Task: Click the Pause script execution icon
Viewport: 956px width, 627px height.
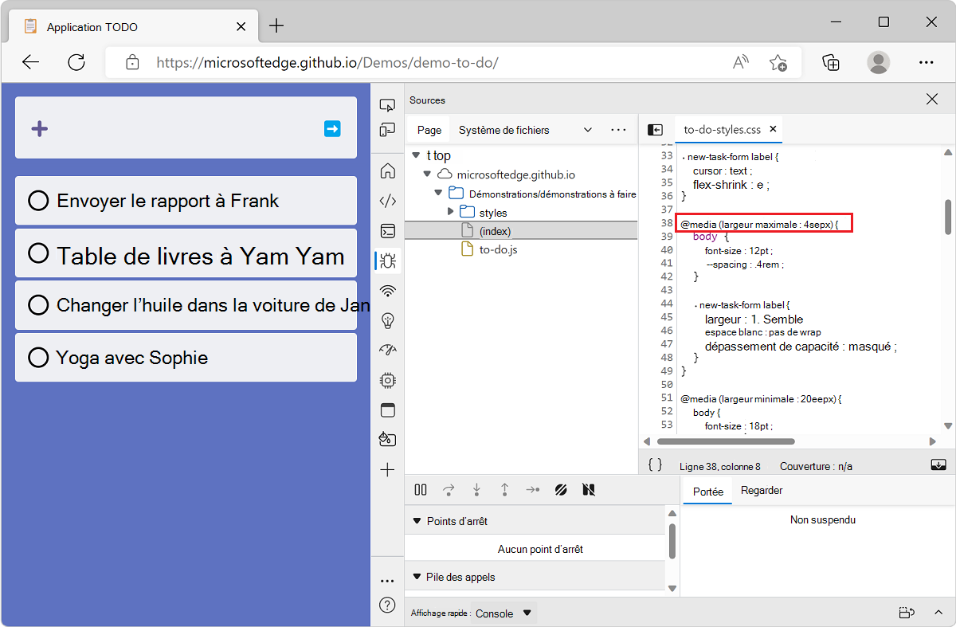Action: point(420,490)
